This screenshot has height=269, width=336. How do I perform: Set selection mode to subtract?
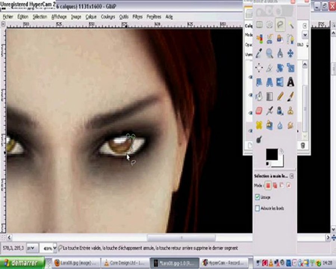tap(281, 185)
